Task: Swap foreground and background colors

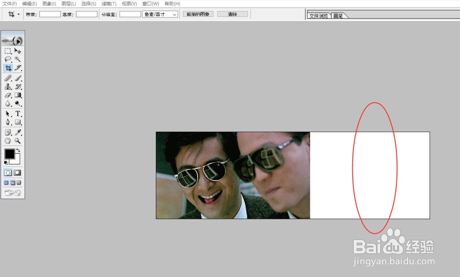Action: point(18,150)
